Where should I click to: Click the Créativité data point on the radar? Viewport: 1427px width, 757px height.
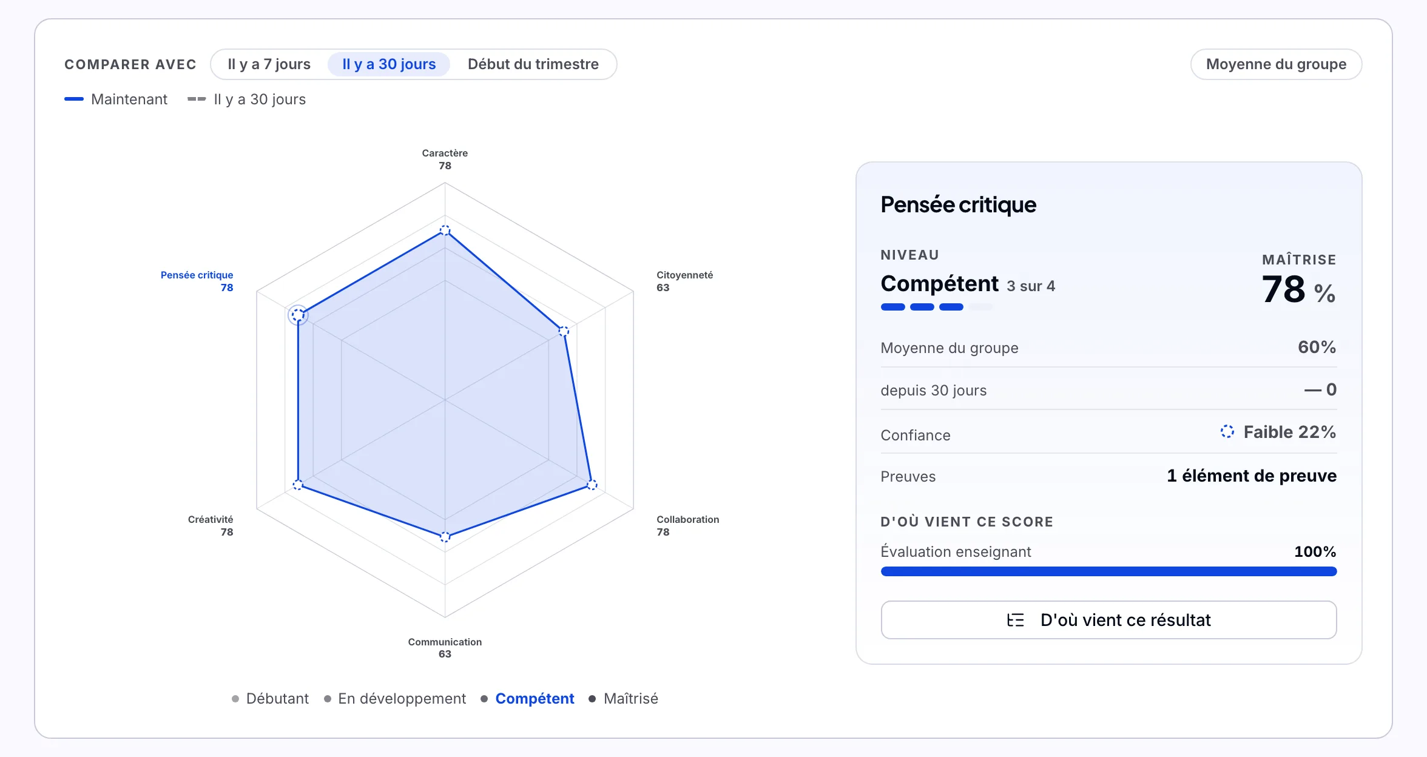pyautogui.click(x=298, y=485)
